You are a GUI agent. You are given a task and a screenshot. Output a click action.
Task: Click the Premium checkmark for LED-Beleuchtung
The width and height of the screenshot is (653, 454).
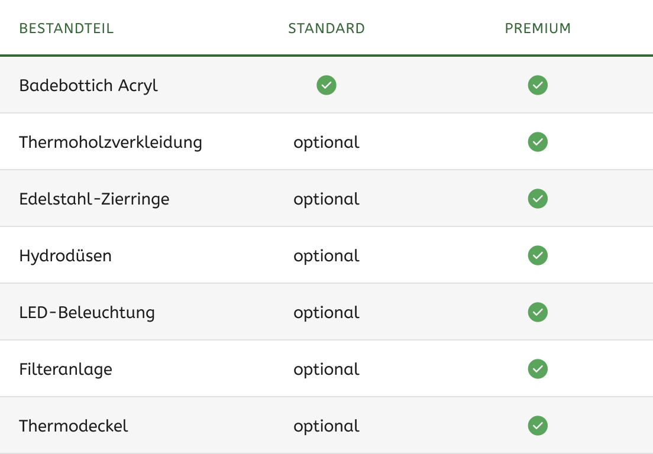pyautogui.click(x=538, y=312)
